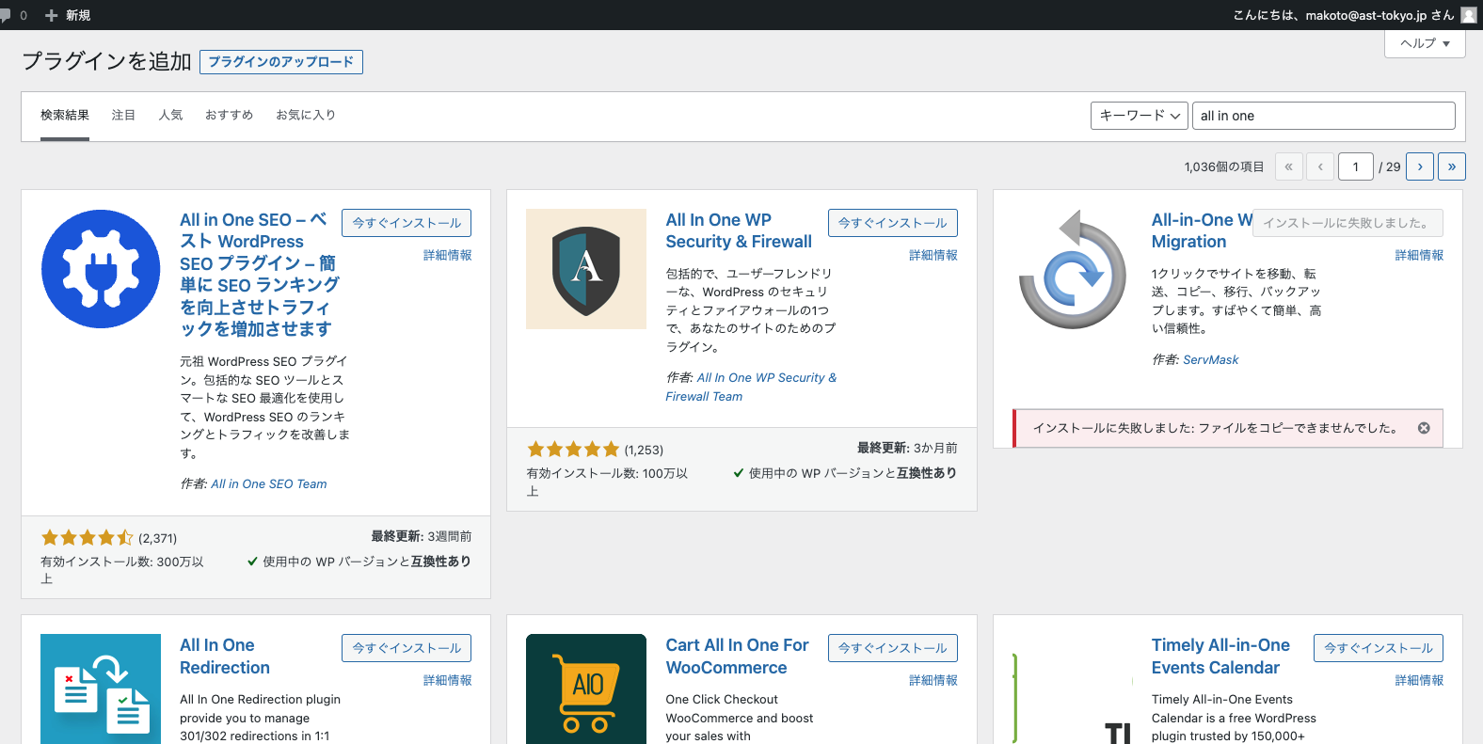Viewport: 1483px width, 744px height.
Task: Focus the plugin search field containing 'all in one'
Action: pos(1324,116)
